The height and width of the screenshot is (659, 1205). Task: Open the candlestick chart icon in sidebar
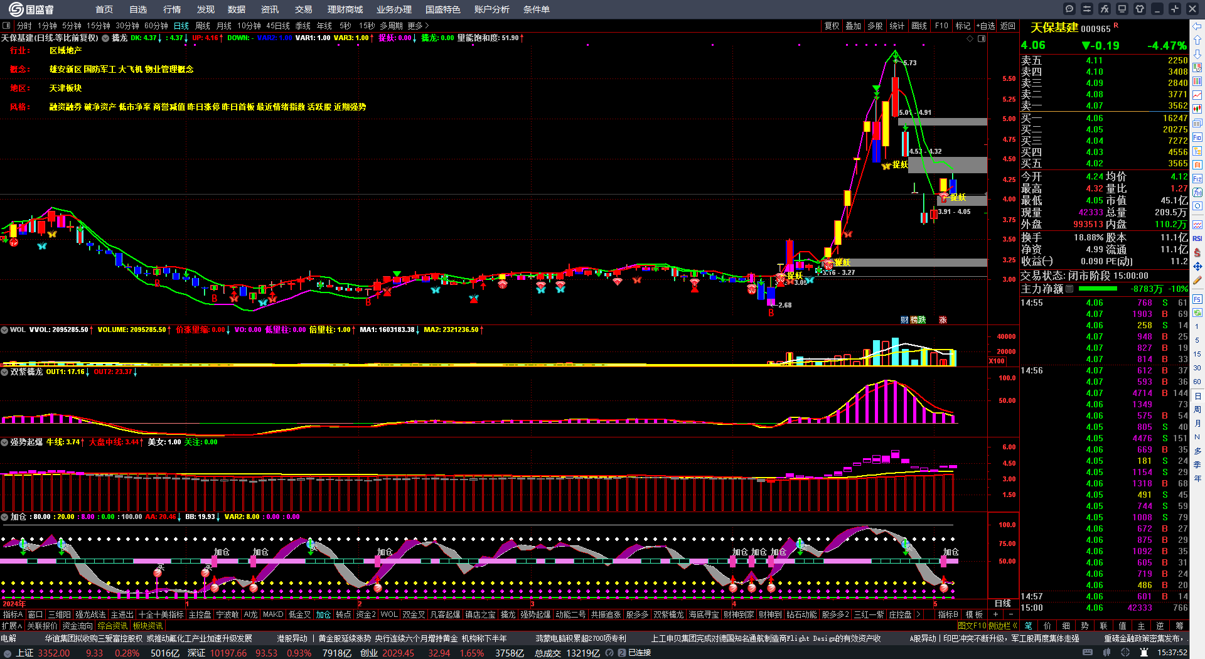[x=1197, y=109]
